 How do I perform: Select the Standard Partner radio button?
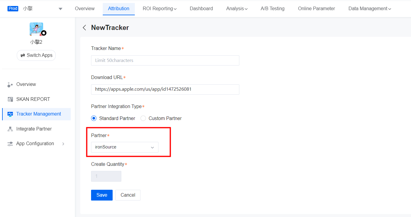(x=94, y=118)
